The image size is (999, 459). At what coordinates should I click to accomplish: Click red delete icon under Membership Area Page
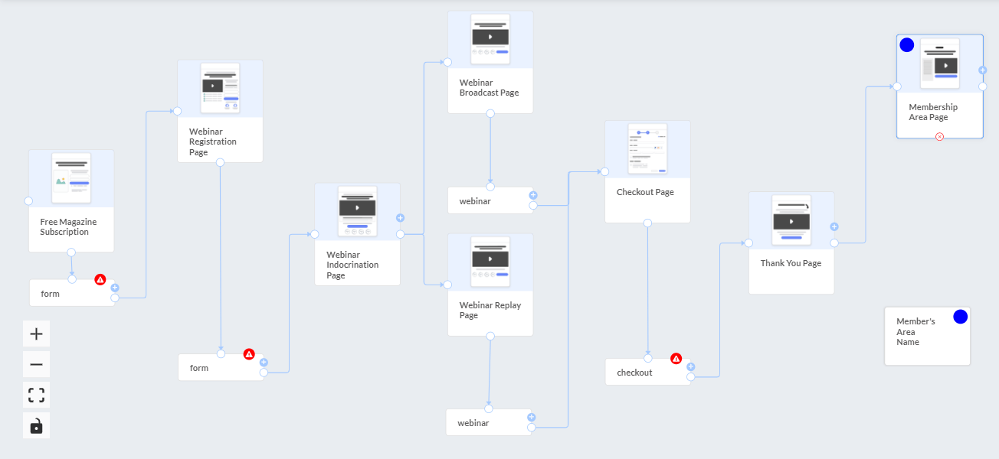(x=939, y=136)
